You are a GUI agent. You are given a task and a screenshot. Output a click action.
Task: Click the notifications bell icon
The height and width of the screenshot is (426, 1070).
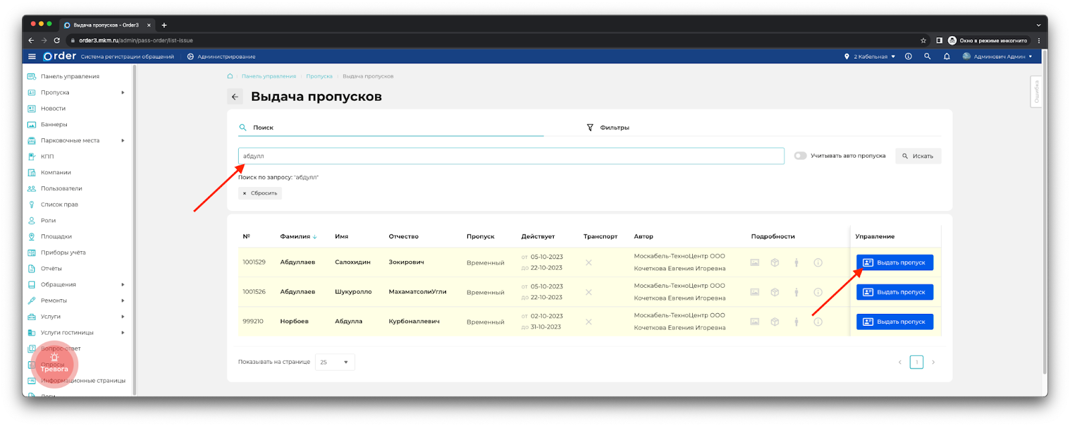click(946, 57)
